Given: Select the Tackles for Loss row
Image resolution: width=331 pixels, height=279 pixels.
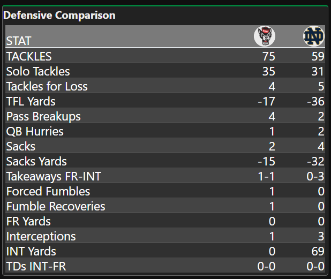Looking at the screenshot, I should coord(47,86).
